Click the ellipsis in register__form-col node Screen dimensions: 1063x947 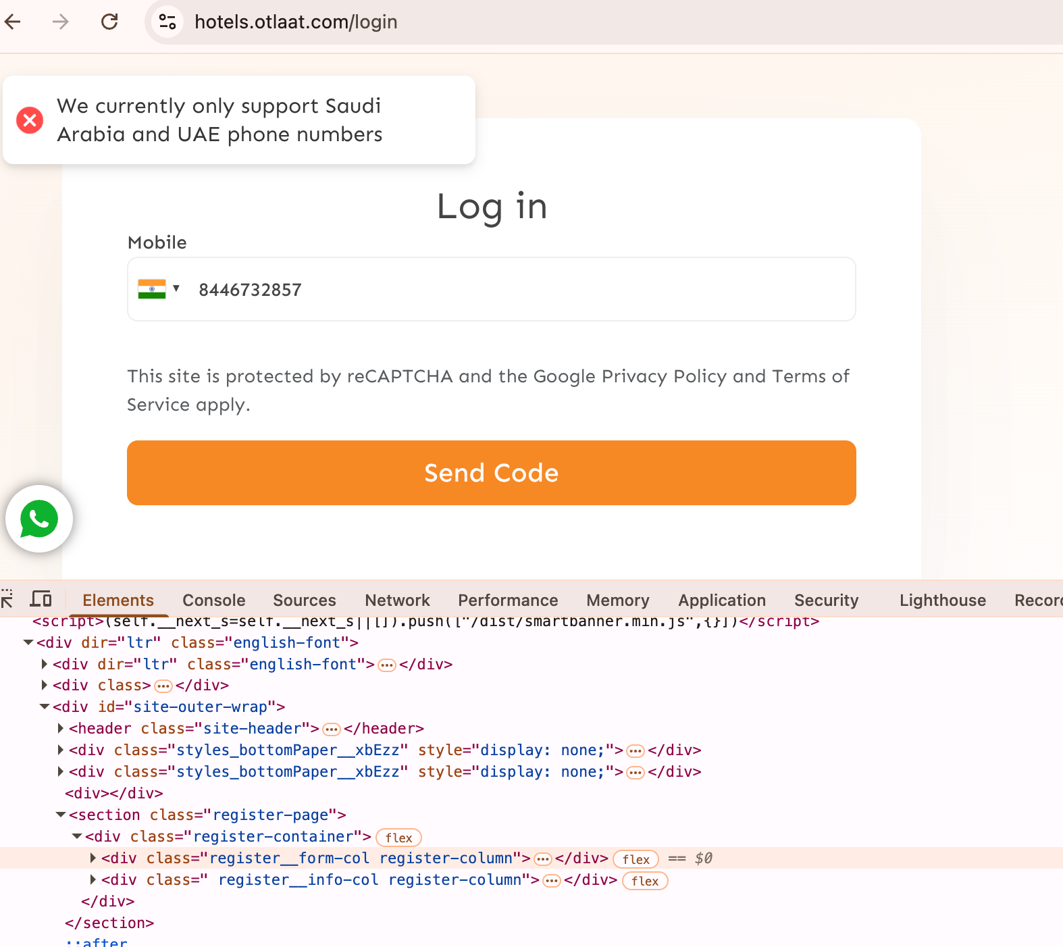pos(543,859)
